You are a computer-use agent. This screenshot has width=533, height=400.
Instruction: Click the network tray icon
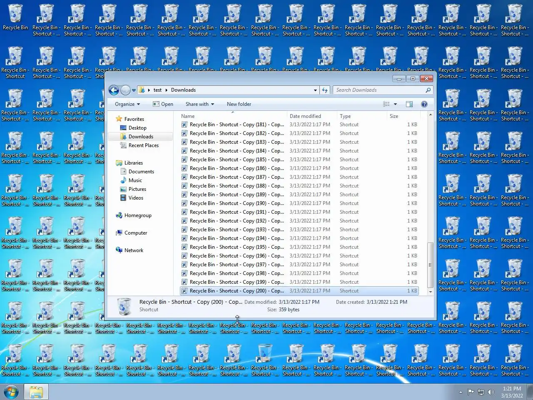(481, 392)
